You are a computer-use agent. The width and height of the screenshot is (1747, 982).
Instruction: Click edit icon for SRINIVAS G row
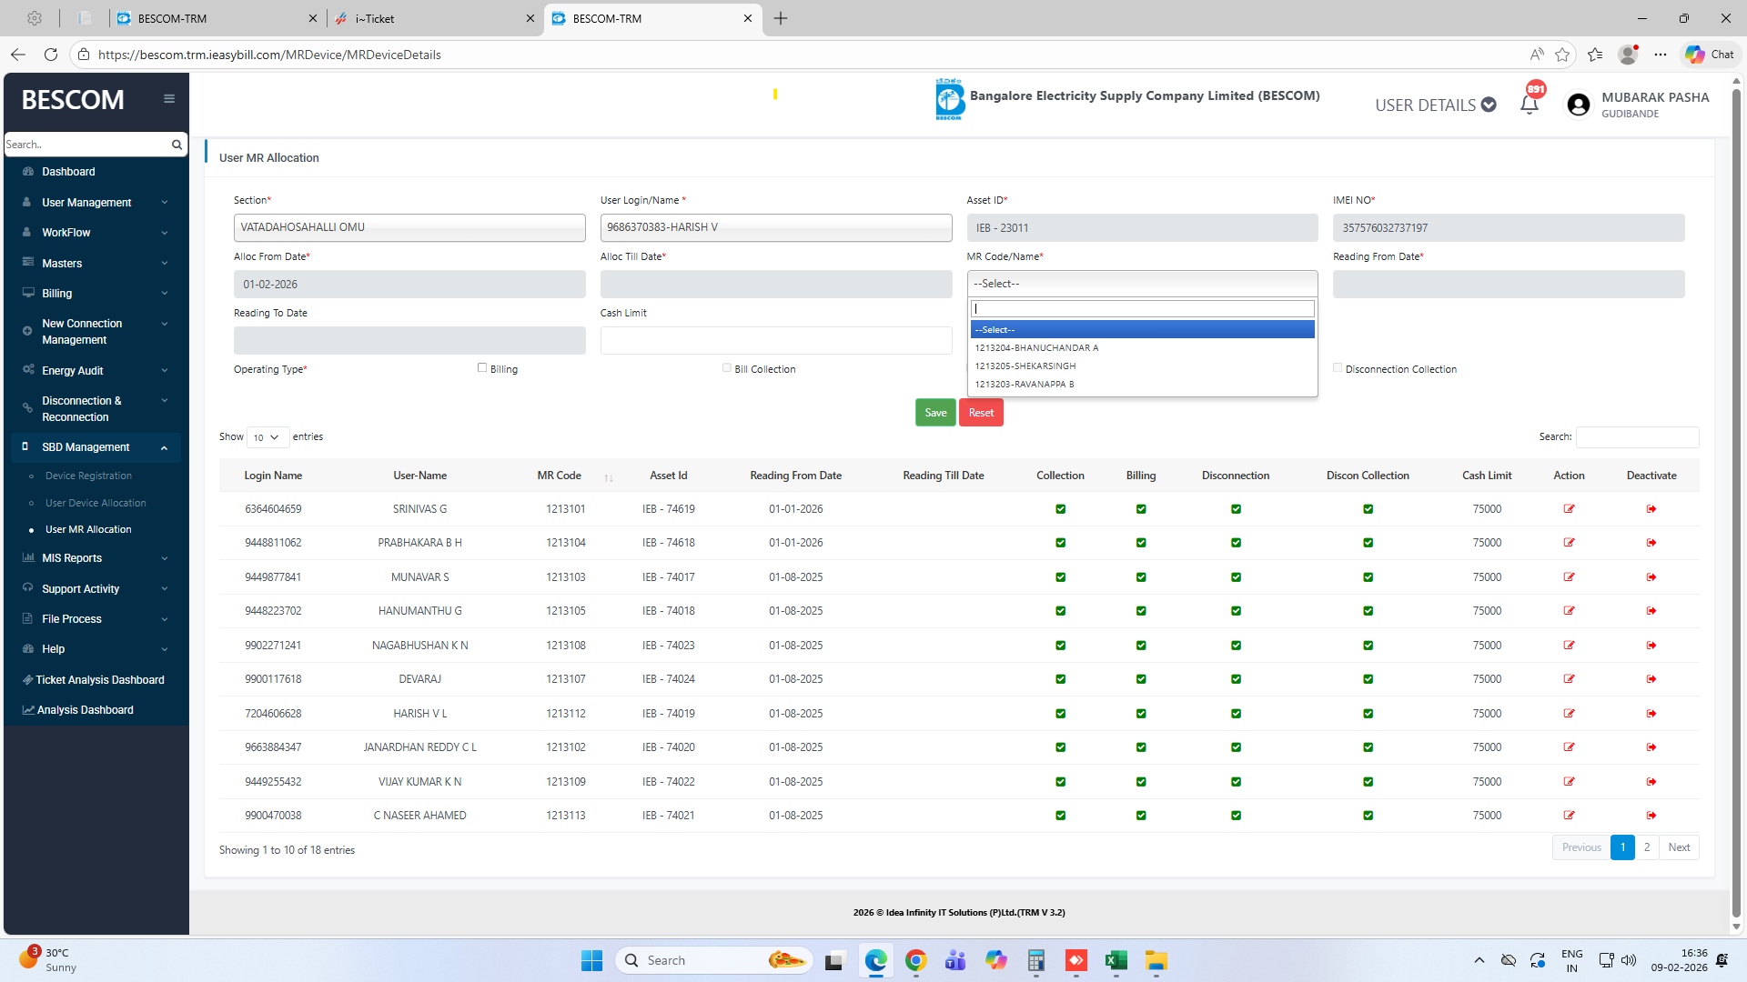[x=1569, y=509]
